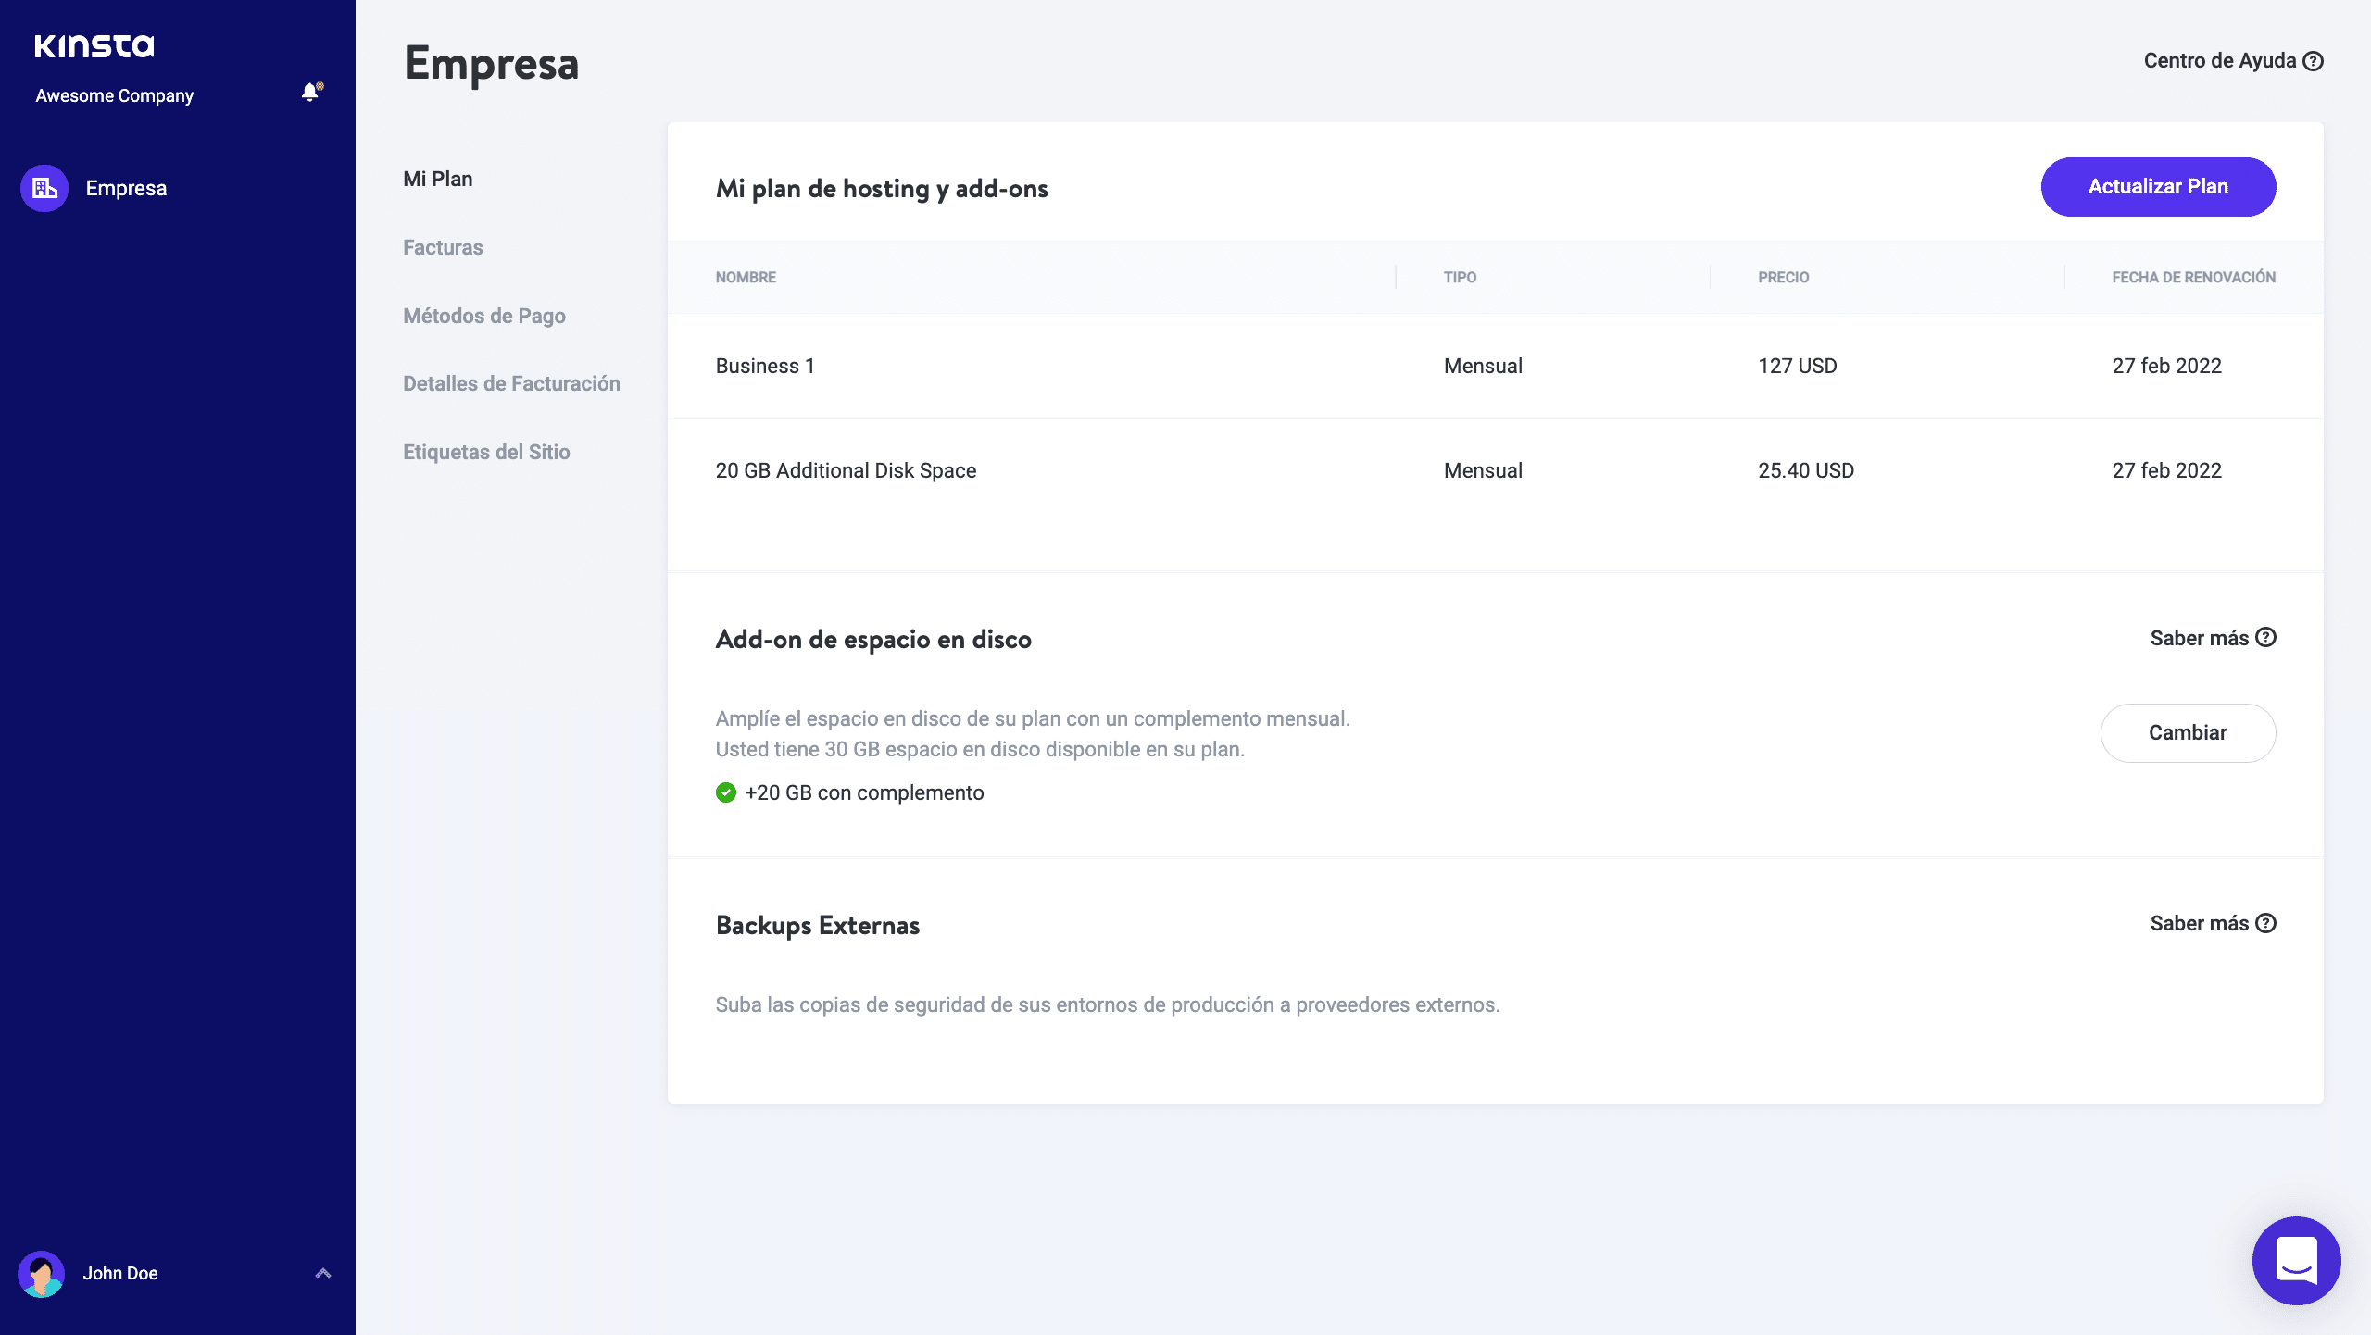This screenshot has height=1335, width=2371.
Task: Click the Backups Externas Saber más icon
Action: 2265,923
